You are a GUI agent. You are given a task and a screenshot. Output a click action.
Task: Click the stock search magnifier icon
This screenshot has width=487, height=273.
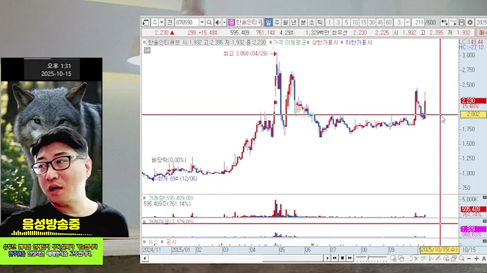(209, 22)
